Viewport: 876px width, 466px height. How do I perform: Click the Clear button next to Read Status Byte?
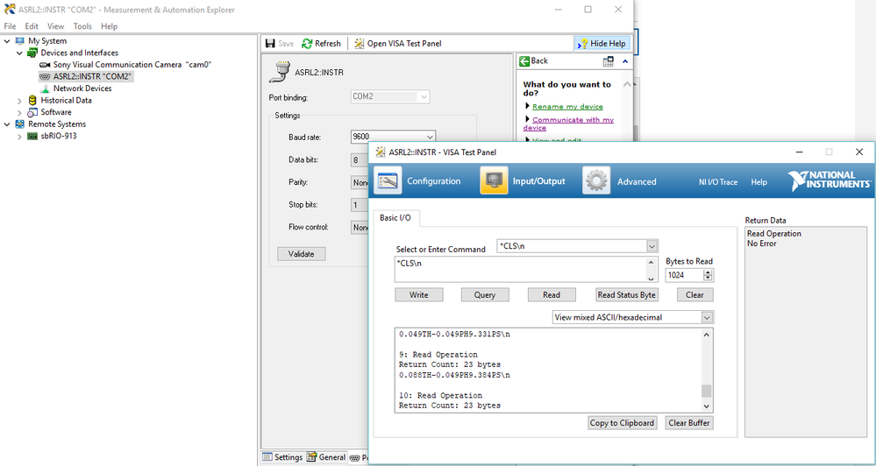click(695, 294)
